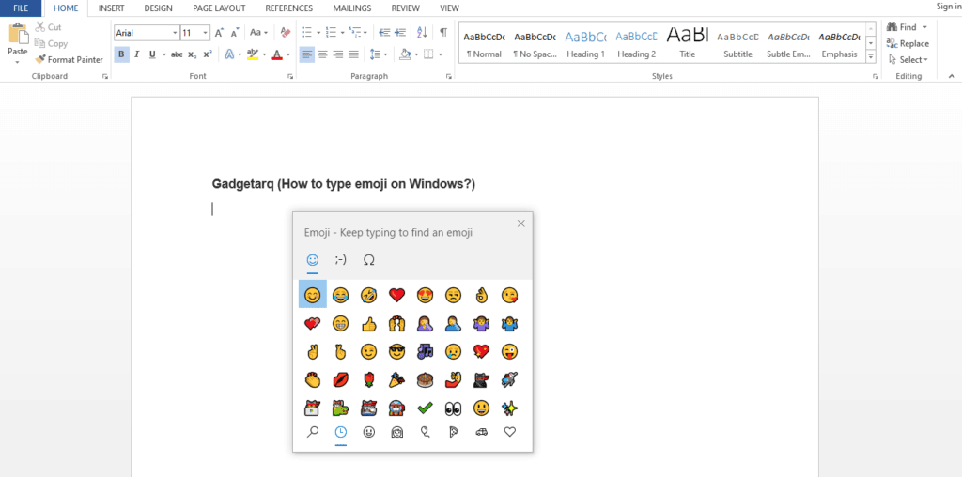Screen dimensions: 962x477
Task: Insert the birthday cake emoji
Action: point(426,380)
